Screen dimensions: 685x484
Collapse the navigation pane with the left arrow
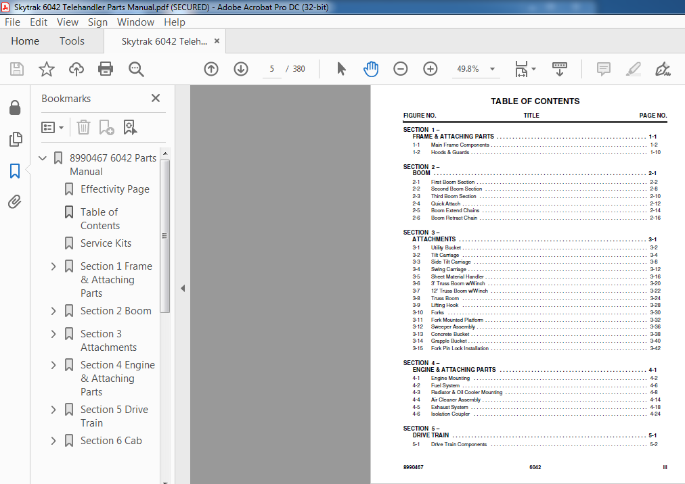tap(183, 288)
